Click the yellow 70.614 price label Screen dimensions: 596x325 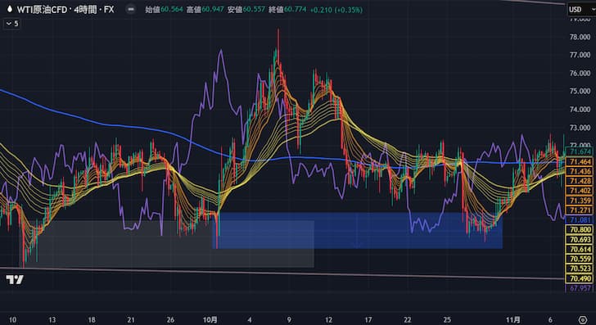tap(580, 249)
